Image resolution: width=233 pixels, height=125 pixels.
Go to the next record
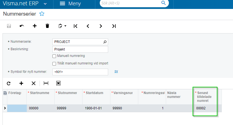coord(101,26)
